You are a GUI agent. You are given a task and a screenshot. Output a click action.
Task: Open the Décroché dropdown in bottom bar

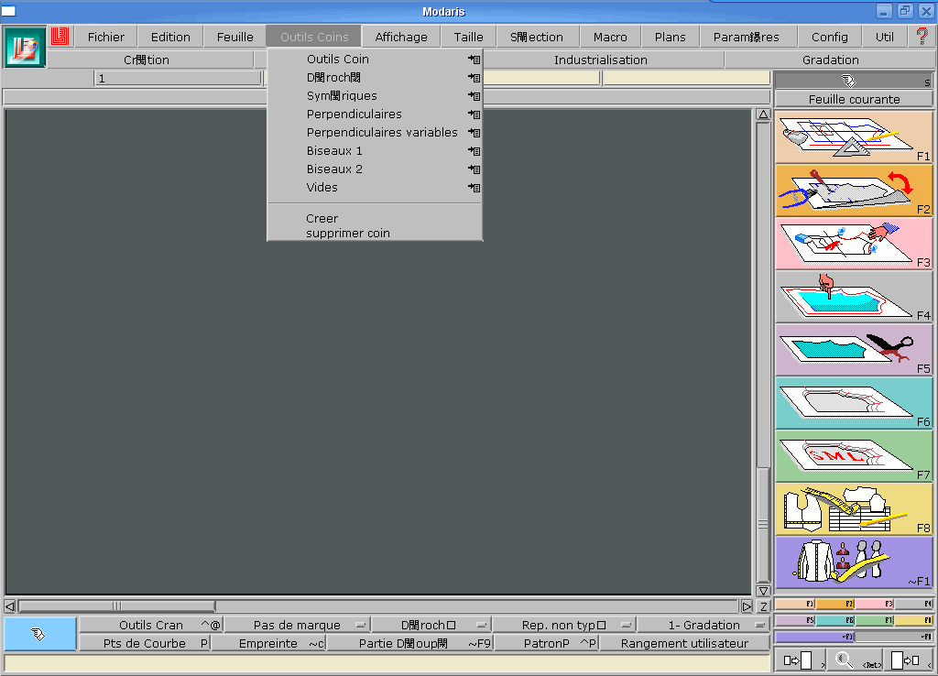pos(431,625)
